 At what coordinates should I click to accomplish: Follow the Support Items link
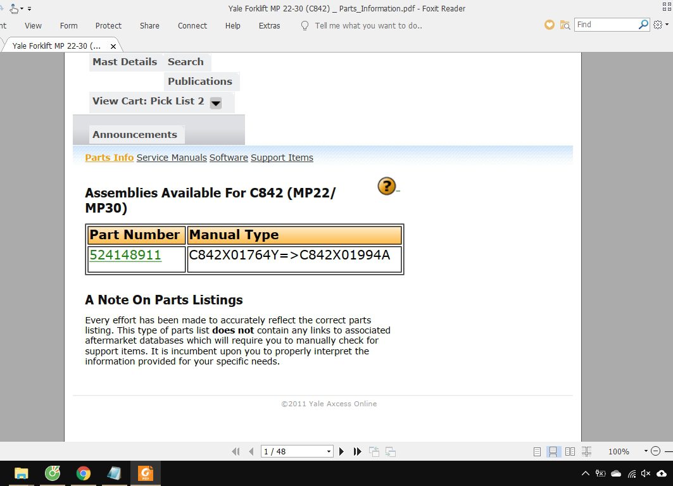point(282,158)
